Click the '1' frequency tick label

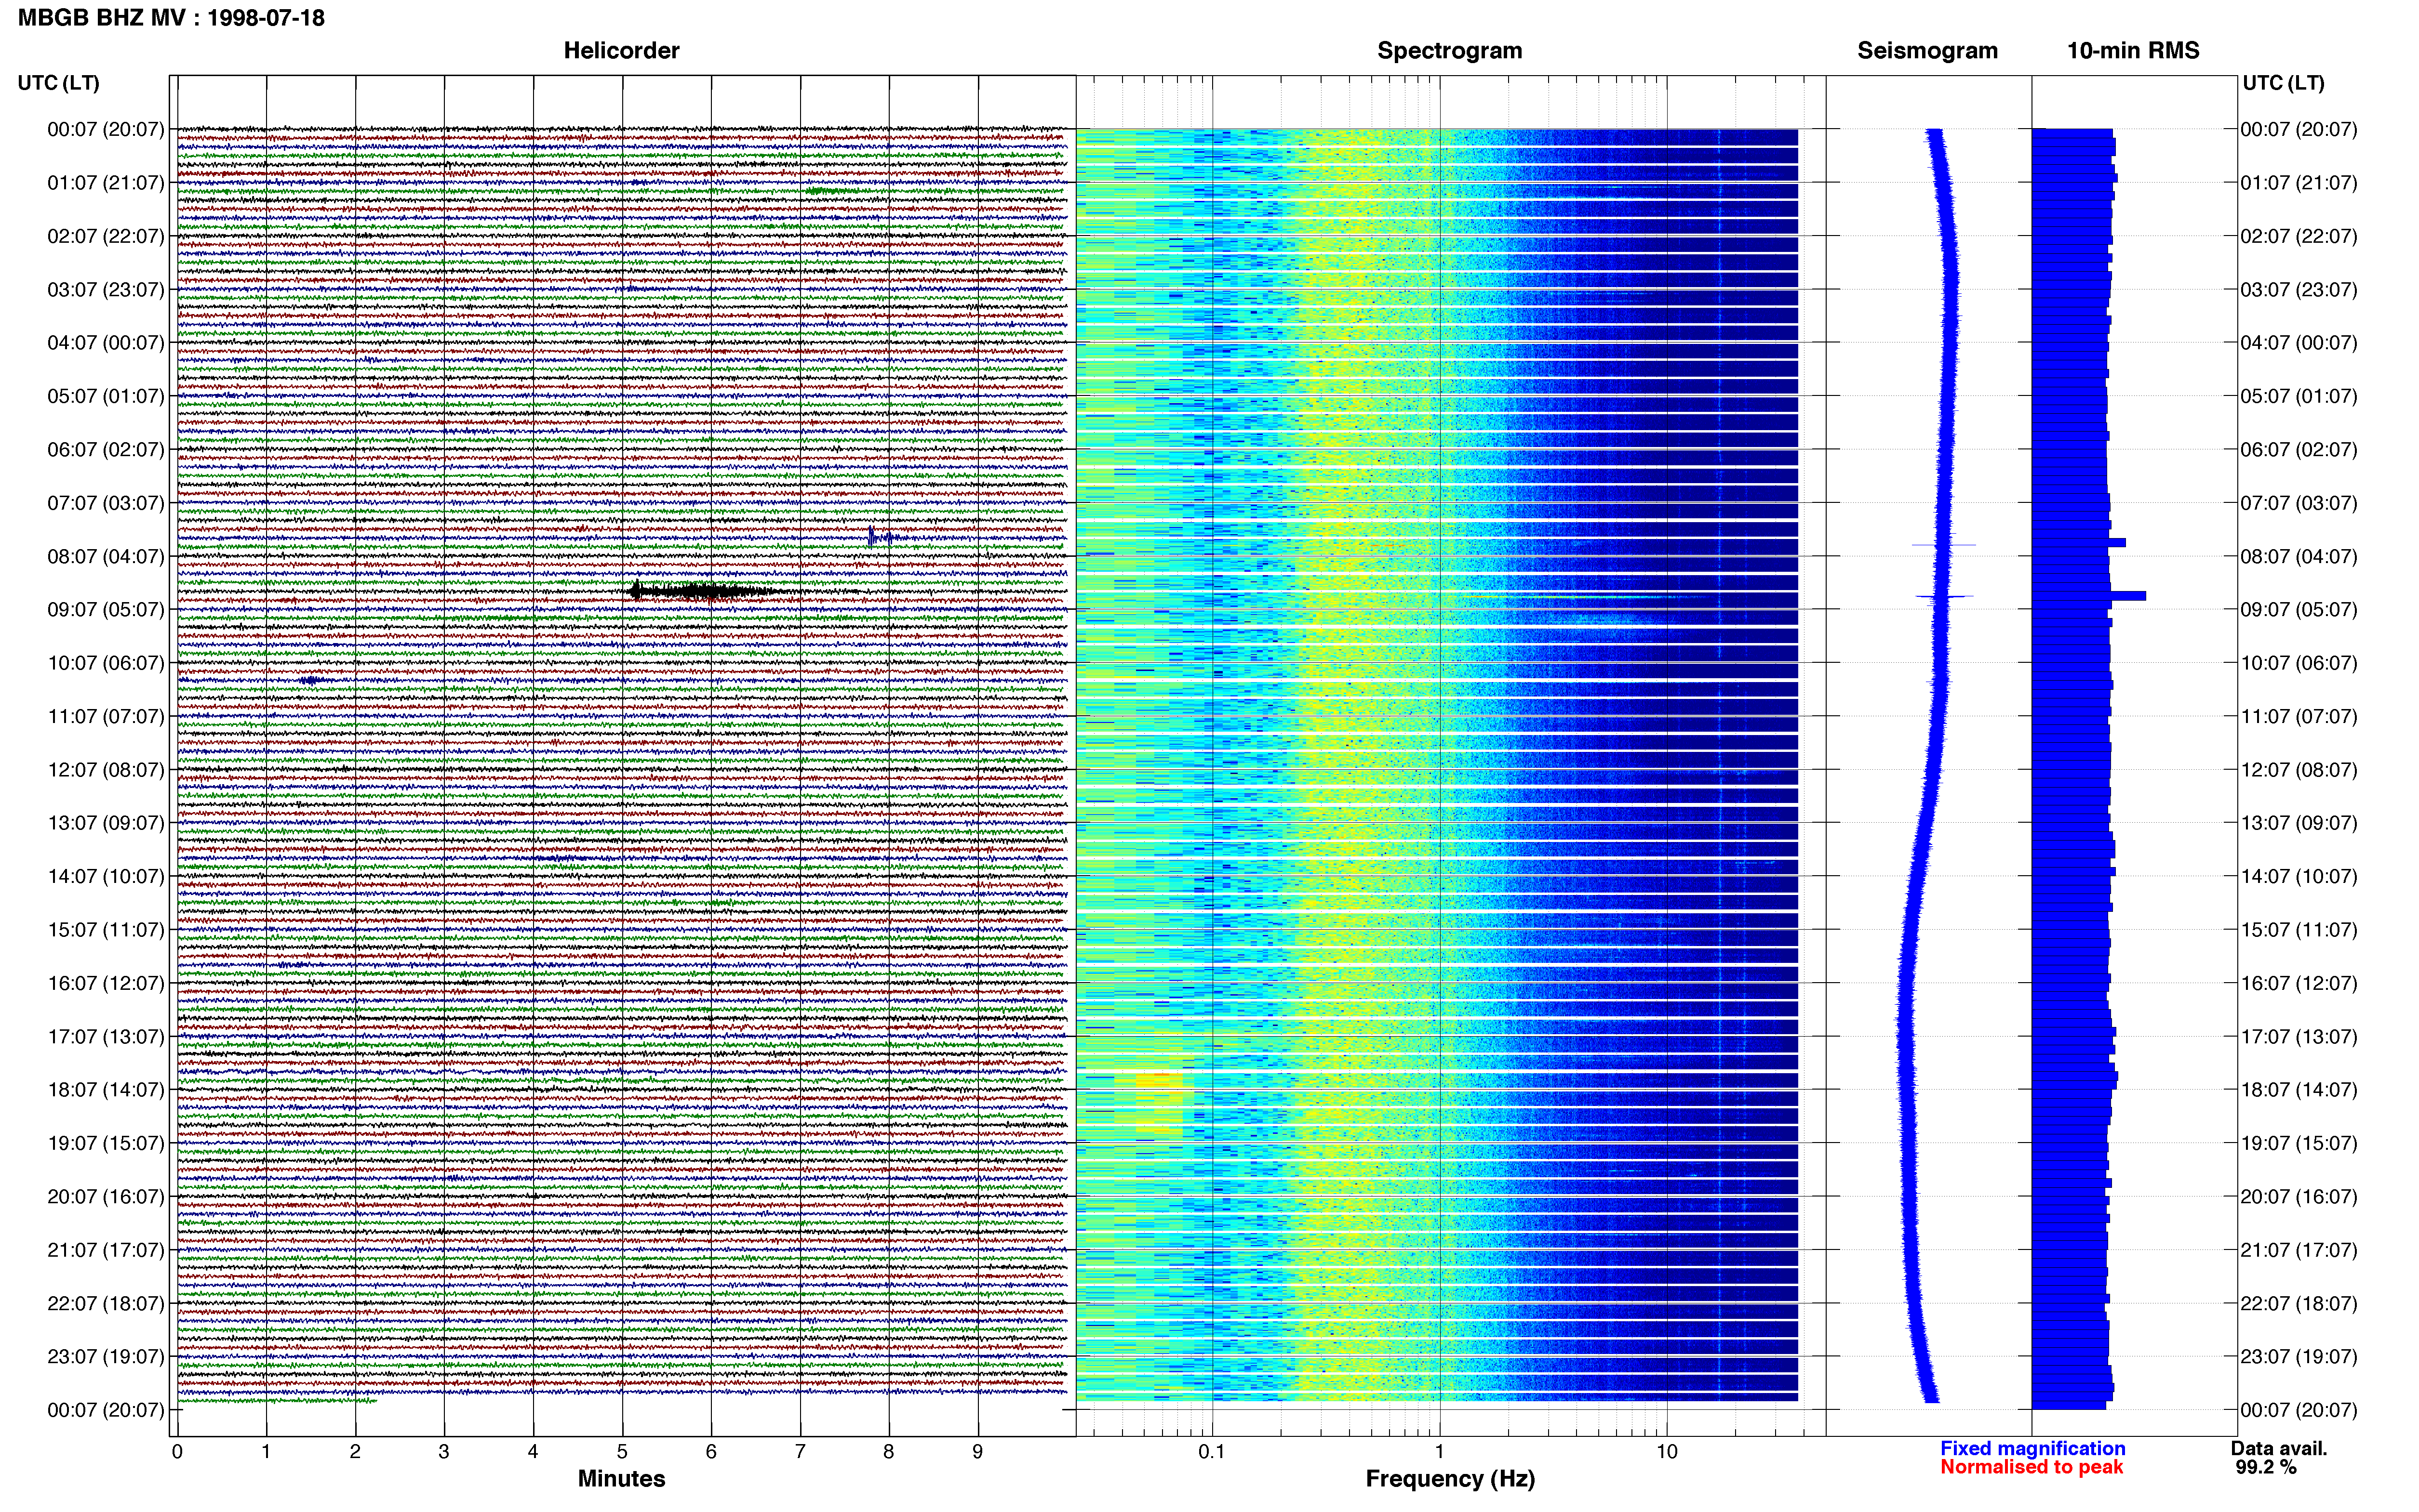click(x=1440, y=1452)
